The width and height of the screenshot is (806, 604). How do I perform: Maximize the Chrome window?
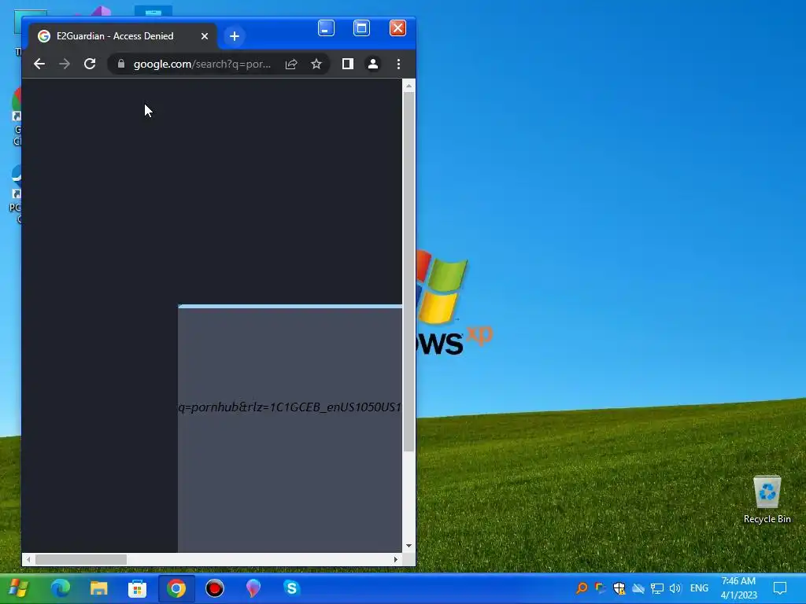(x=362, y=28)
